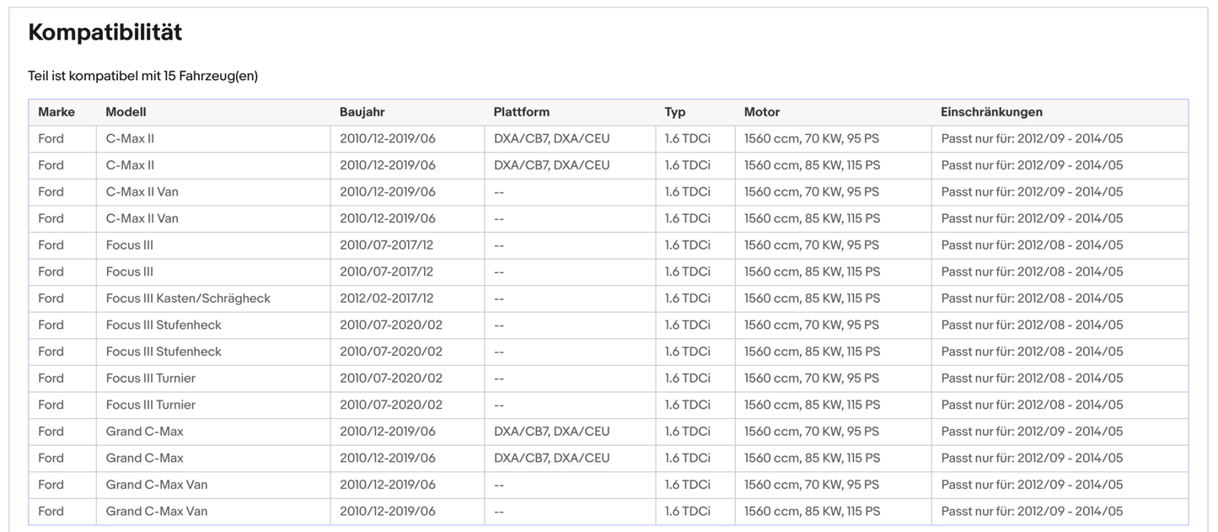Screen dimensions: 1218x532
Task: Click the Modell column header
Action: [x=126, y=112]
